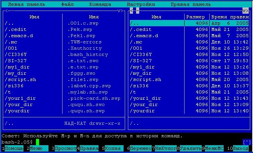Screen dimensions: 253x153
Task: Select /.cedit in the right panel
Action: pyautogui.click(x=141, y=29)
